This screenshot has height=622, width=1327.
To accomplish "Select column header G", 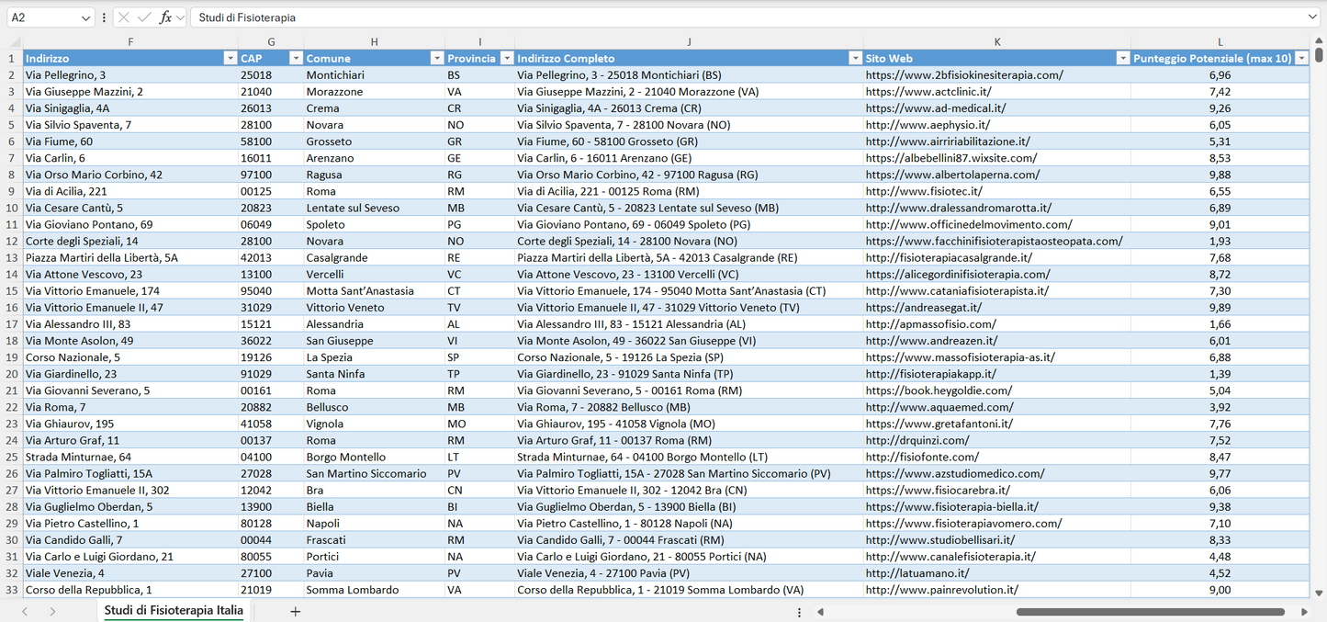I will (x=270, y=41).
